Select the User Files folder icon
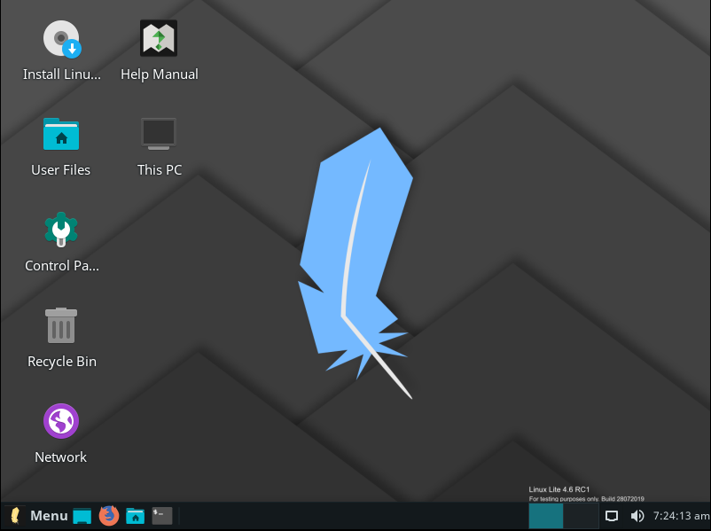 pyautogui.click(x=61, y=134)
